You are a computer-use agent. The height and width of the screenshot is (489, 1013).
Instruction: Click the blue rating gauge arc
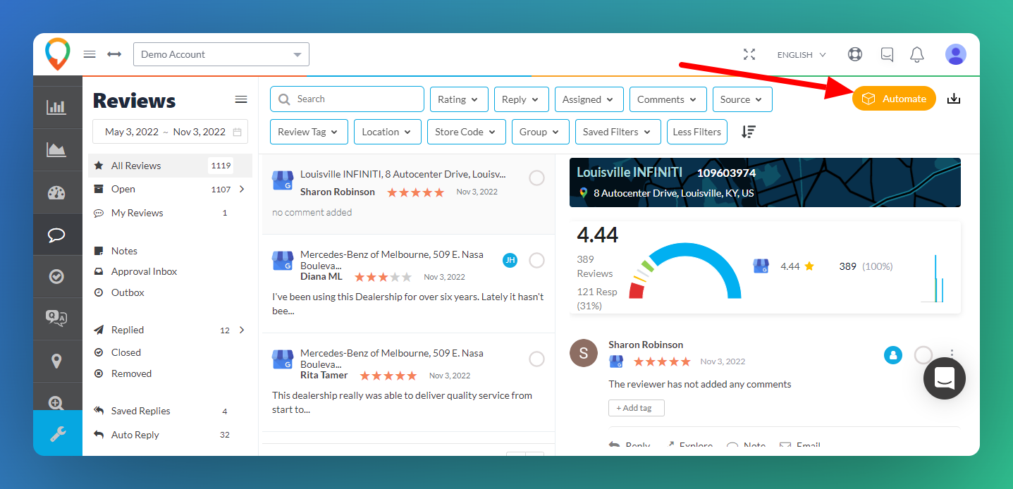(x=694, y=271)
